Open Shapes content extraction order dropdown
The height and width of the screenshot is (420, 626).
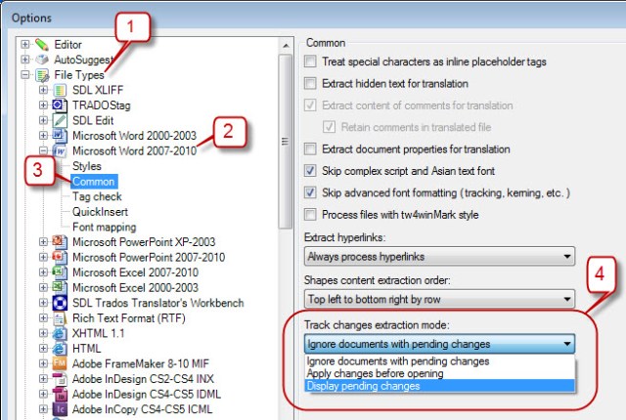tap(438, 300)
